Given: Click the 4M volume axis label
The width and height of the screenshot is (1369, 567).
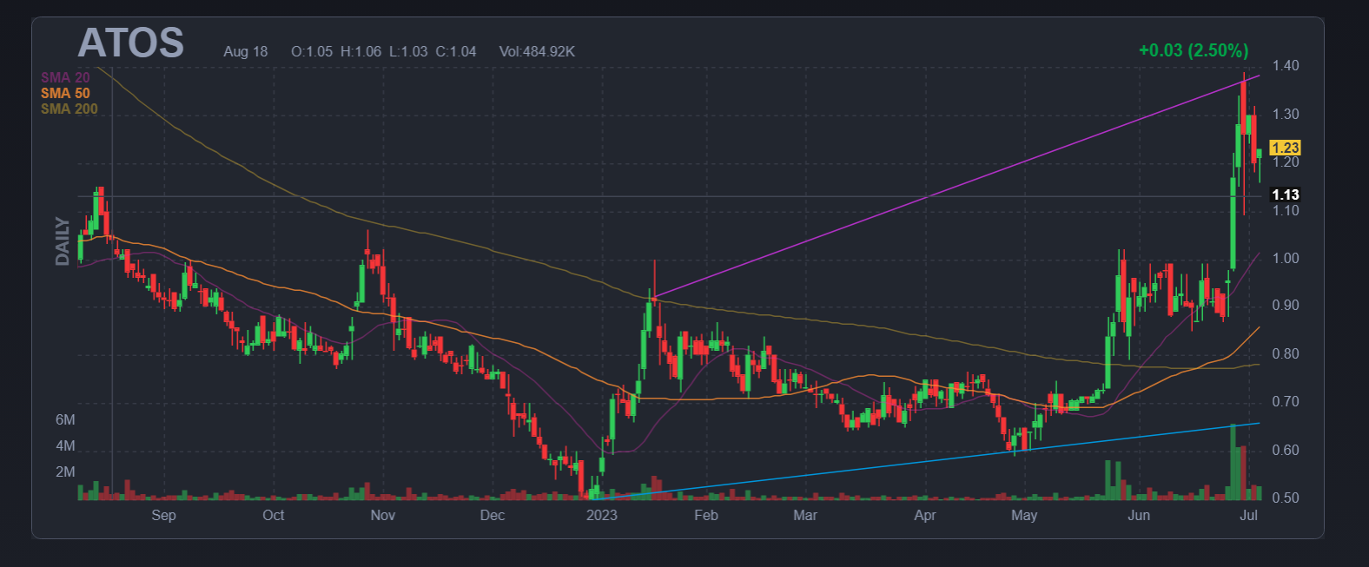Looking at the screenshot, I should coord(65,446).
